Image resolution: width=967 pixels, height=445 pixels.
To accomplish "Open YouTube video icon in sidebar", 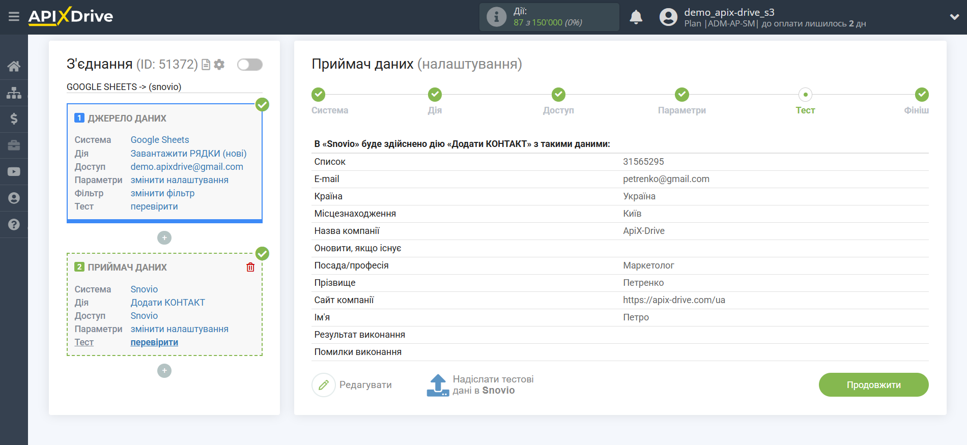I will pyautogui.click(x=14, y=172).
